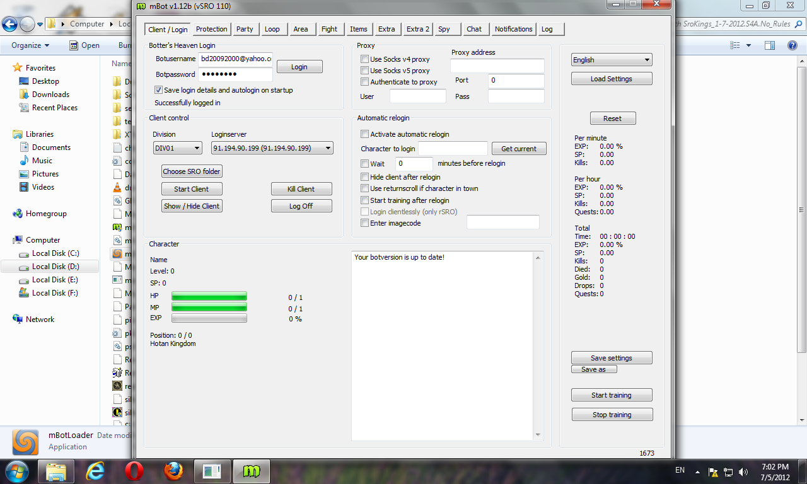Select the orange mBotLoader file icon in list
The width and height of the screenshot is (807, 484).
tap(117, 253)
